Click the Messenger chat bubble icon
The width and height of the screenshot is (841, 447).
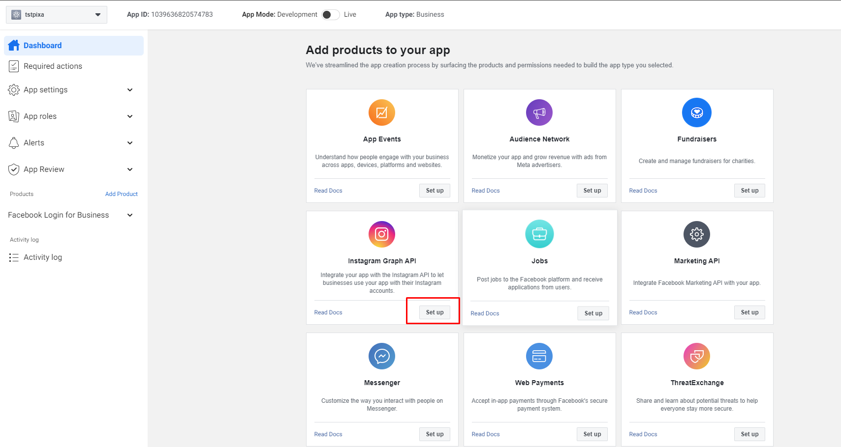(x=382, y=356)
